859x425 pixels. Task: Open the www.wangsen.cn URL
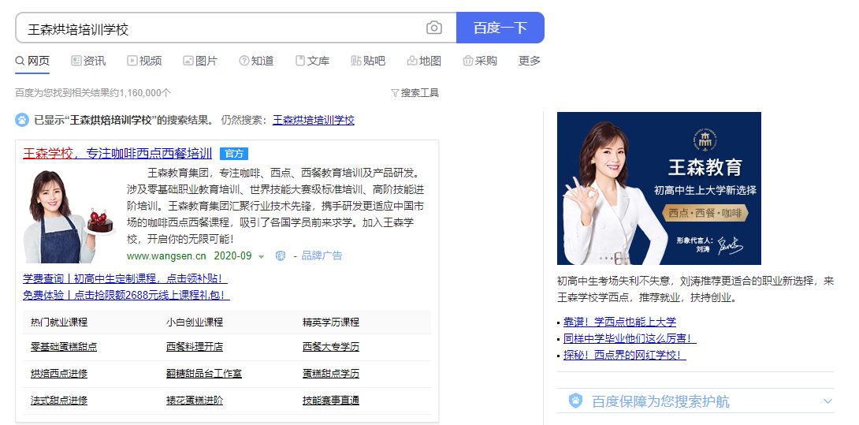point(166,255)
